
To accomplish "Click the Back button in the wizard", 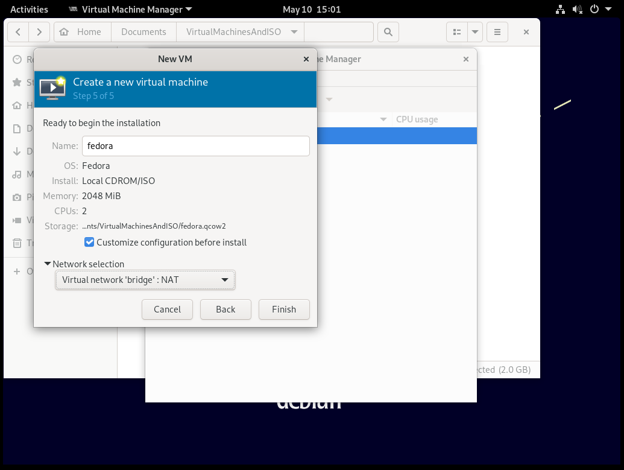I will 225,310.
